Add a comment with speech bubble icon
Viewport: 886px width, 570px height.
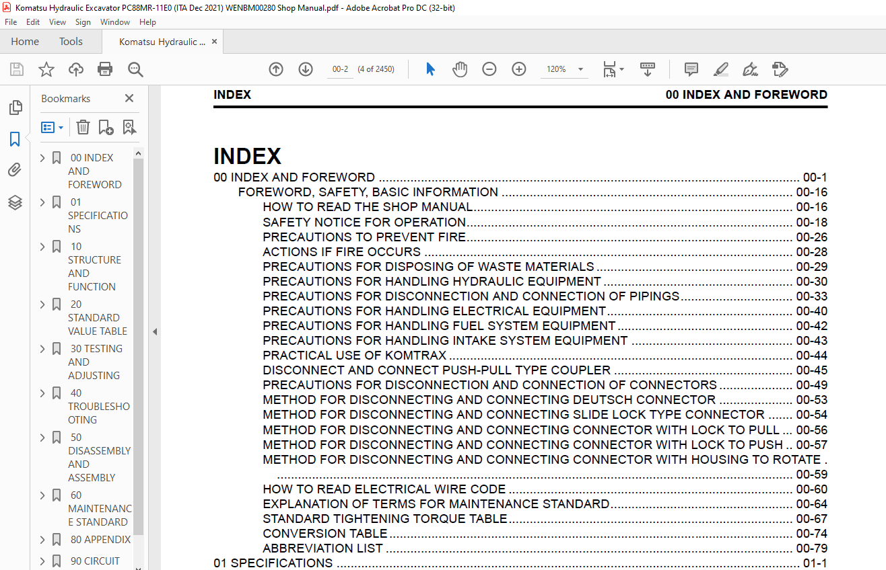(x=691, y=69)
